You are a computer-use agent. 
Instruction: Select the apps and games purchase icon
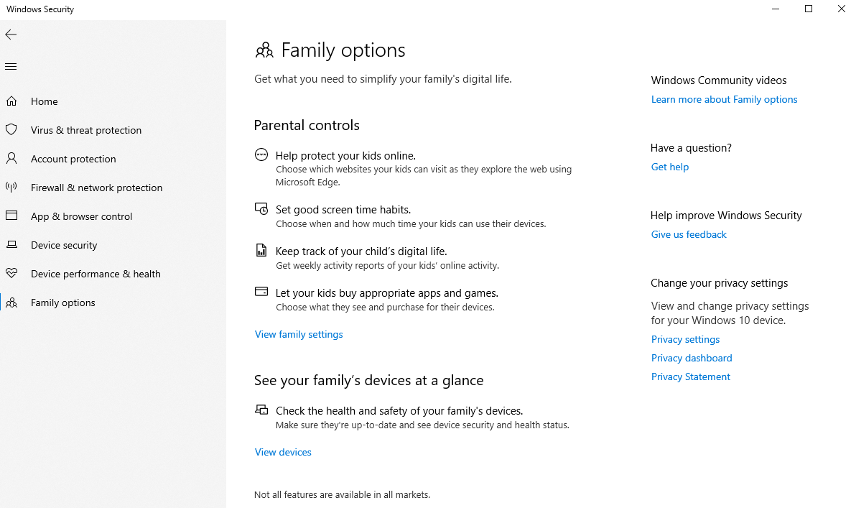[261, 292]
